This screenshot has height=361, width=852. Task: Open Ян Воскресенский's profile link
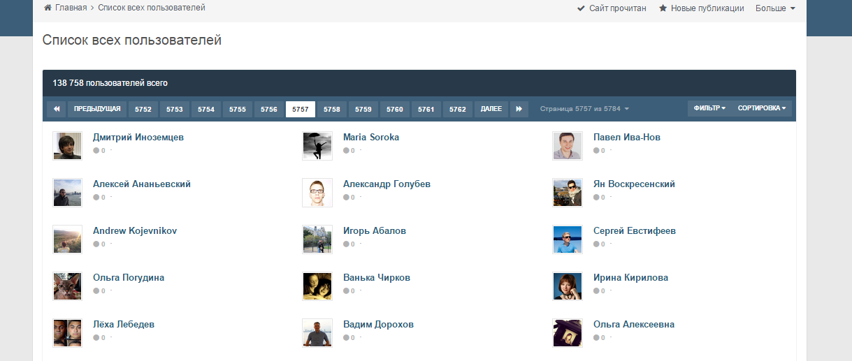[634, 184]
